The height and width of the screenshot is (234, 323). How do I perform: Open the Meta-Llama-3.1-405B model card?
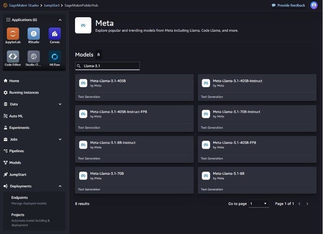134,88
